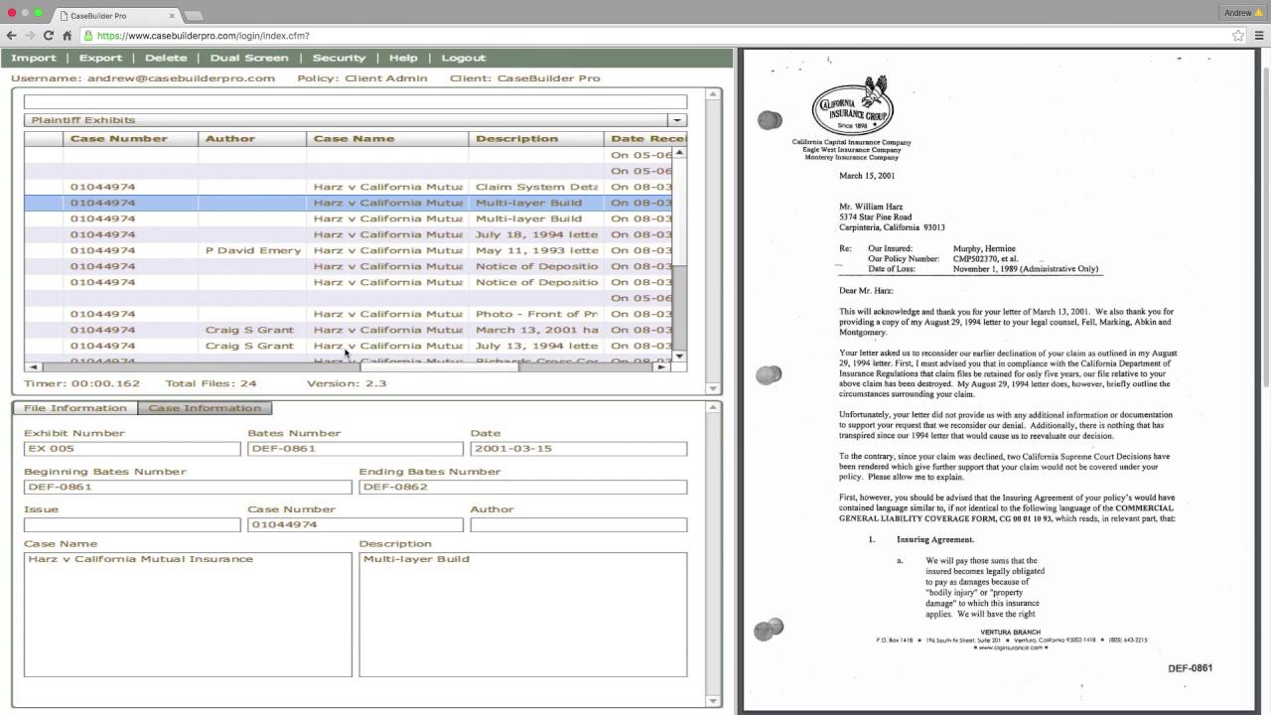Click table scrollbar up arrow

(x=680, y=153)
